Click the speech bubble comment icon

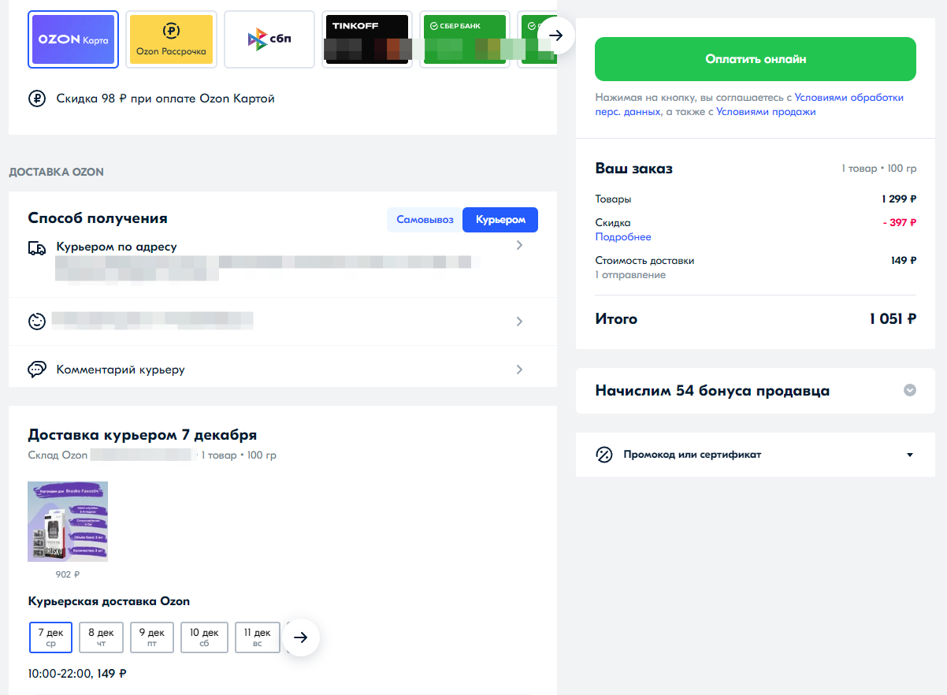[x=37, y=370]
